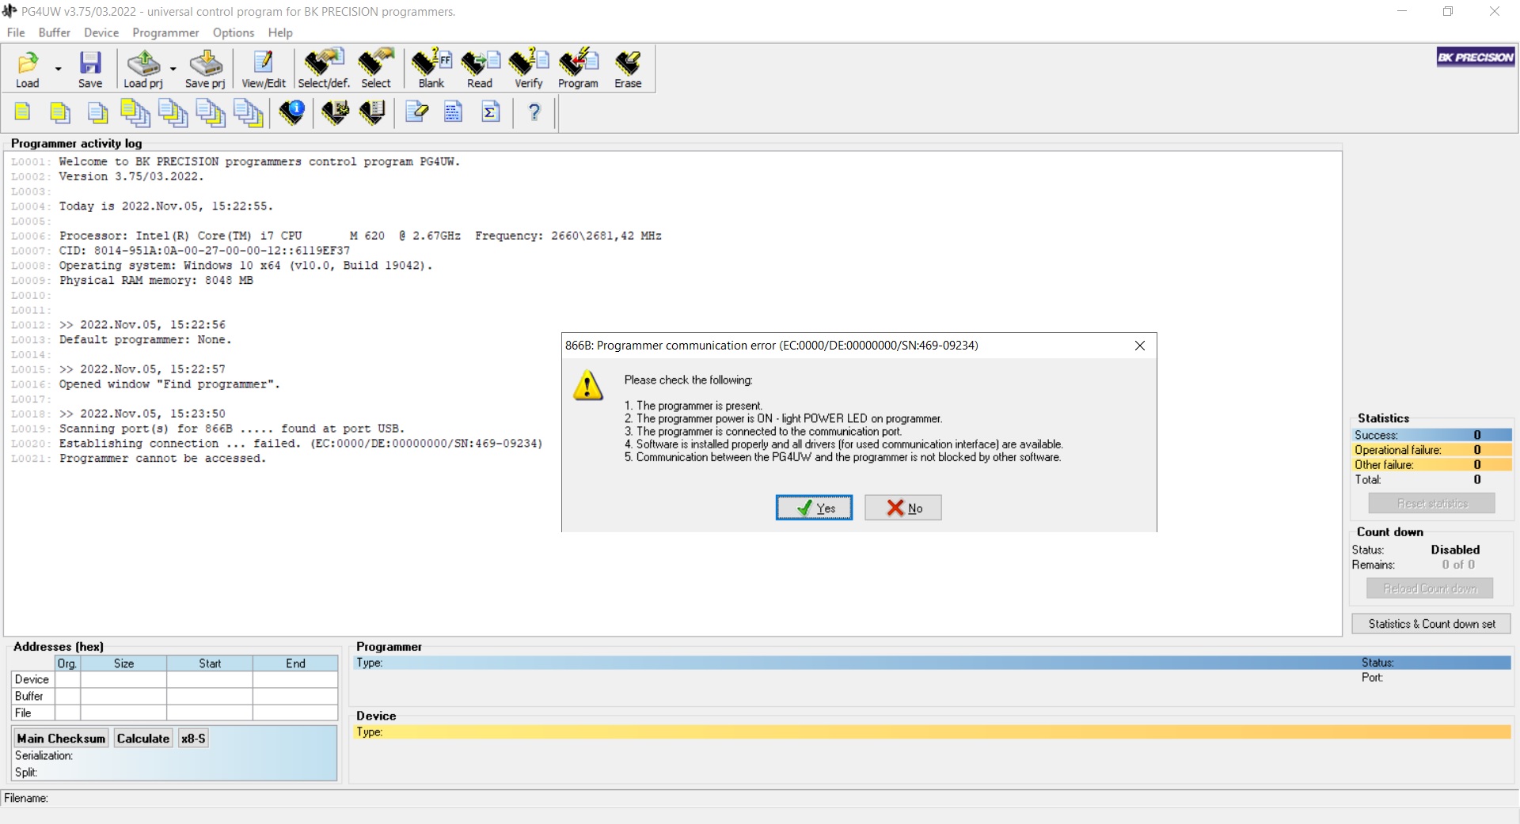Click the single yellow page icon
The width and height of the screenshot is (1520, 824).
coord(23,112)
